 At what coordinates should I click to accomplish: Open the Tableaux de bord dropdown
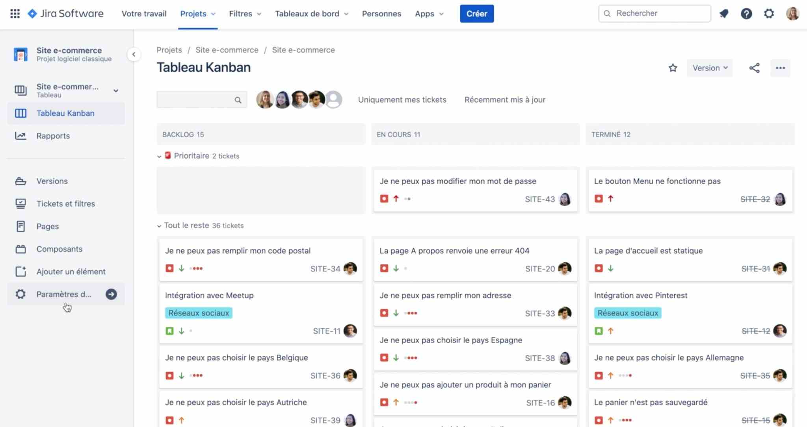311,14
